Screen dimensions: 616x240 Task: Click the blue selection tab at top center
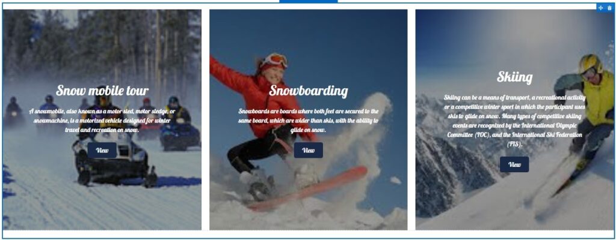tap(309, 1)
